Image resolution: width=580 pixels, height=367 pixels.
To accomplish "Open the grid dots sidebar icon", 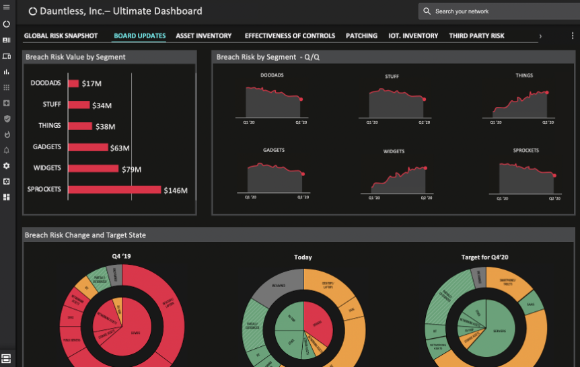I will [6, 87].
